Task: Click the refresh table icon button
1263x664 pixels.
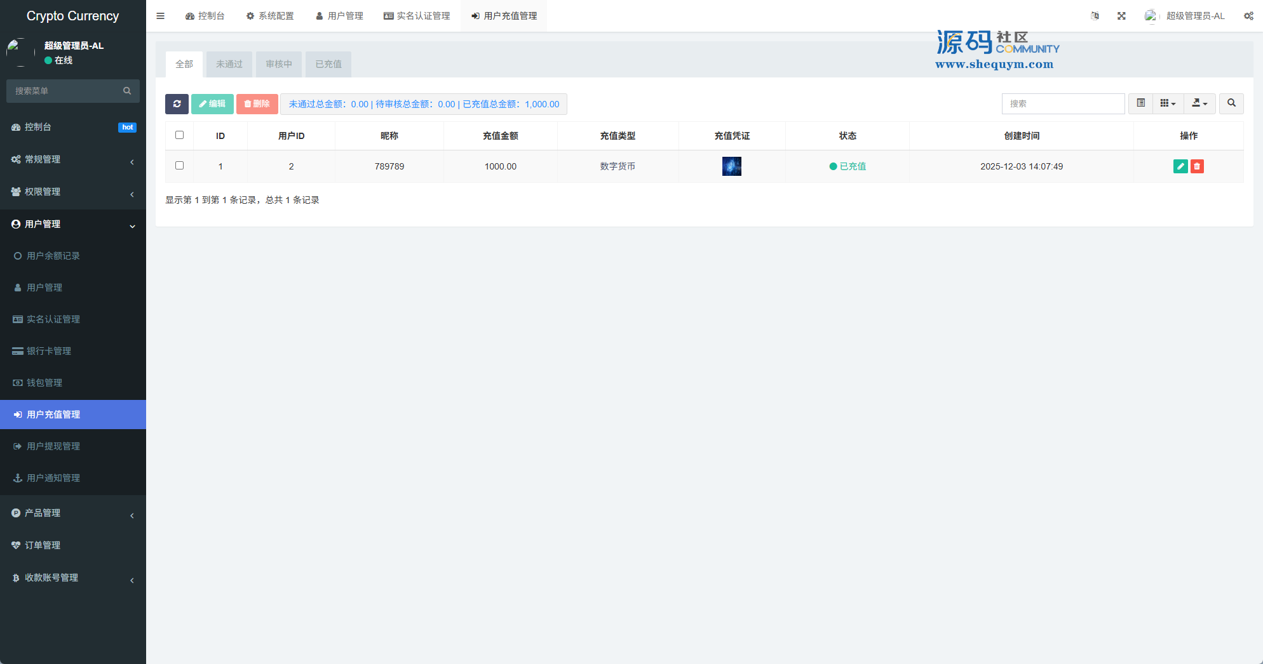Action: pyautogui.click(x=177, y=104)
